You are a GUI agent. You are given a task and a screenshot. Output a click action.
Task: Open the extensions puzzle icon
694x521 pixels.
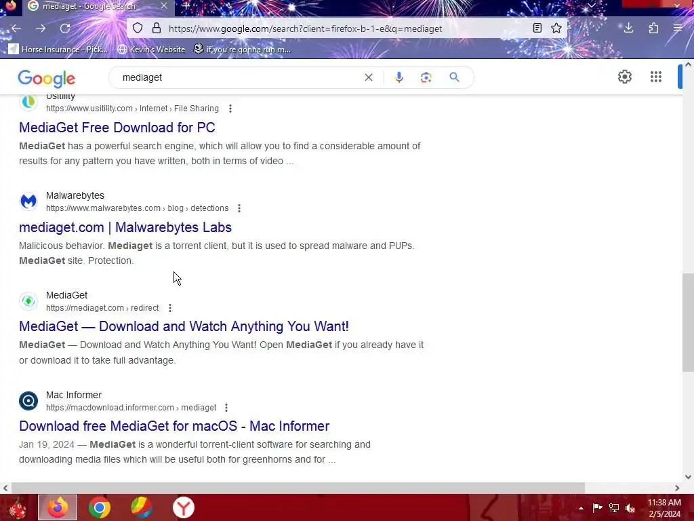pyautogui.click(x=654, y=28)
